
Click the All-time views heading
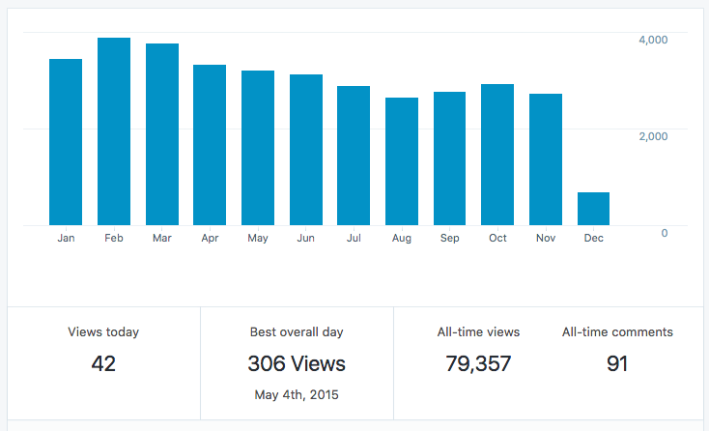point(478,332)
